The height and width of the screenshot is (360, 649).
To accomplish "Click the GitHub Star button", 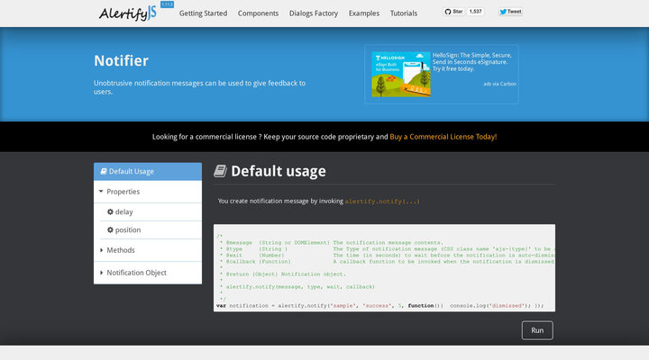I will (x=453, y=12).
